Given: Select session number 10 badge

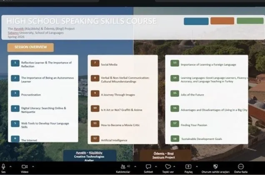Looking at the screenshot, I should coord(95,108).
